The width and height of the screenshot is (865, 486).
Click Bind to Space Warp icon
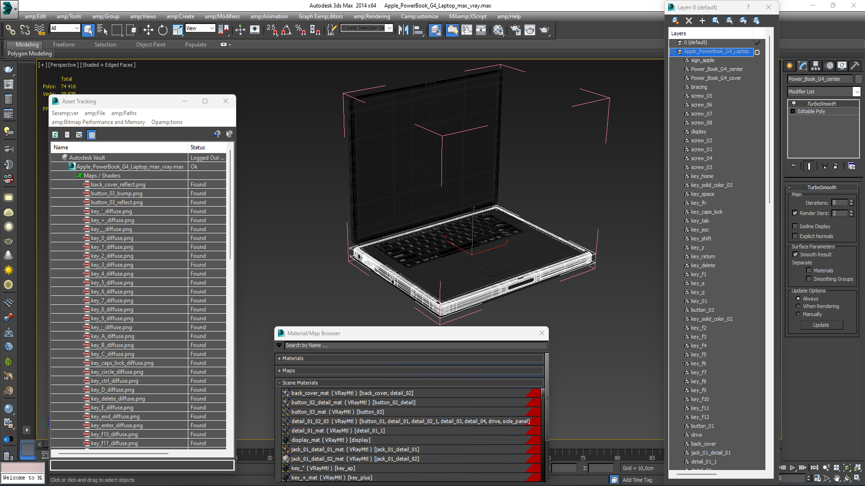40,30
